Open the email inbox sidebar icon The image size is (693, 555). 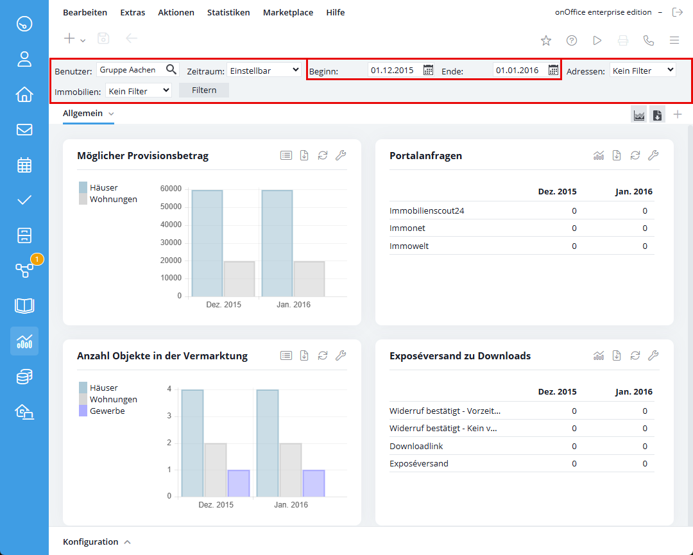pyautogui.click(x=24, y=130)
